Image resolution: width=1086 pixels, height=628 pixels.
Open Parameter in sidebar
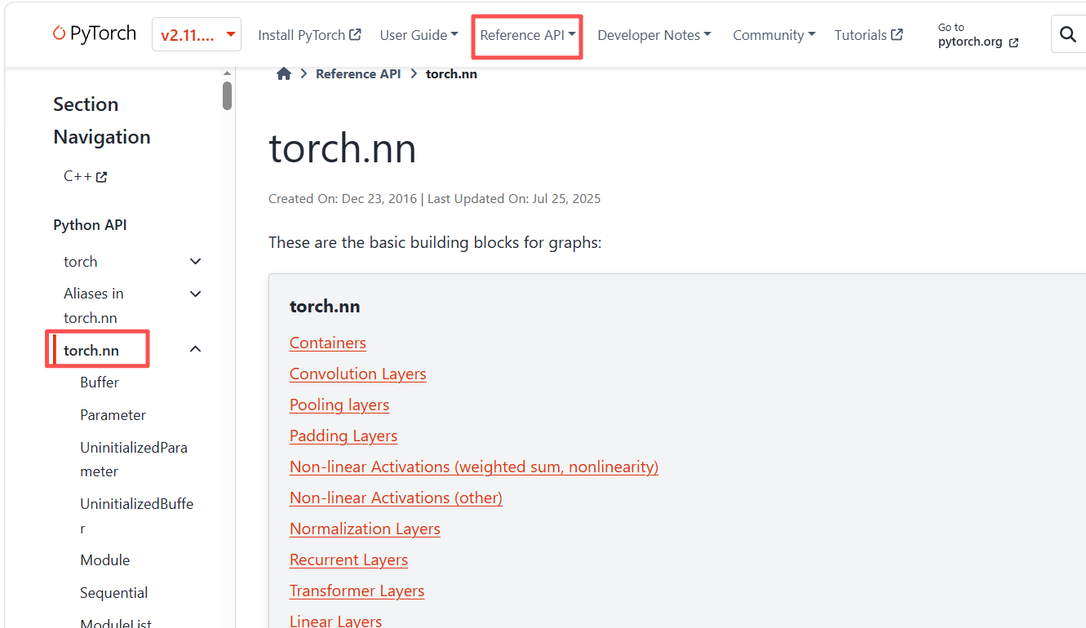coord(113,415)
